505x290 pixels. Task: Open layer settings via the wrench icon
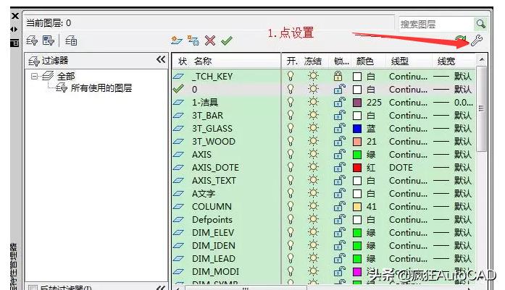476,40
